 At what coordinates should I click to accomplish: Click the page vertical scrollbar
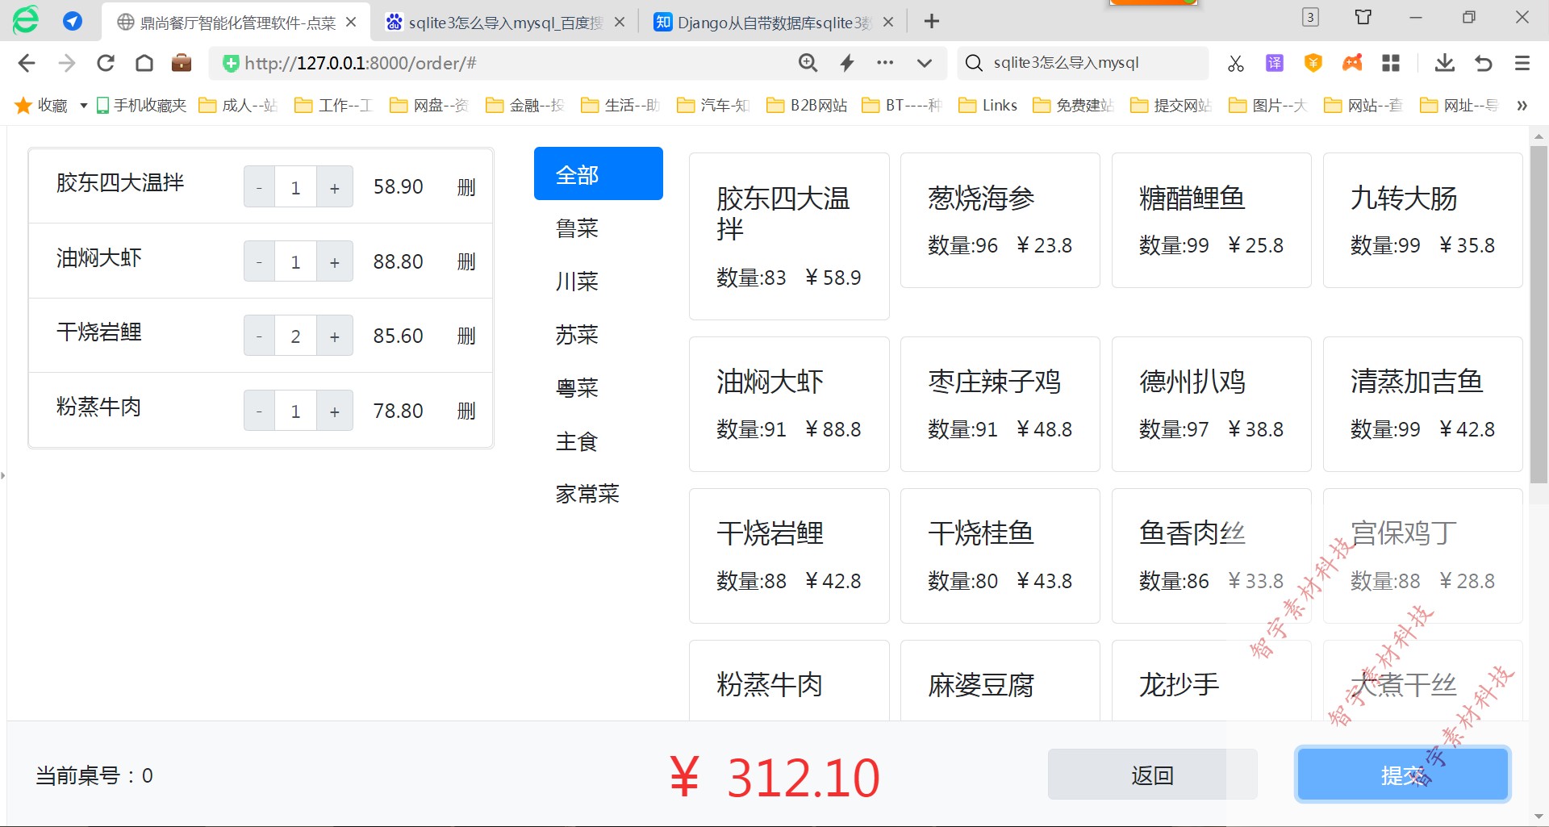pyautogui.click(x=1539, y=315)
